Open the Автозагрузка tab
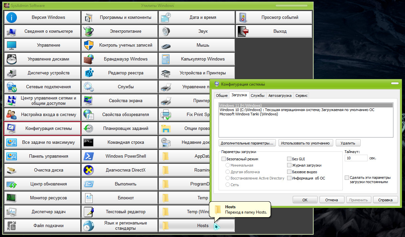 coord(280,96)
